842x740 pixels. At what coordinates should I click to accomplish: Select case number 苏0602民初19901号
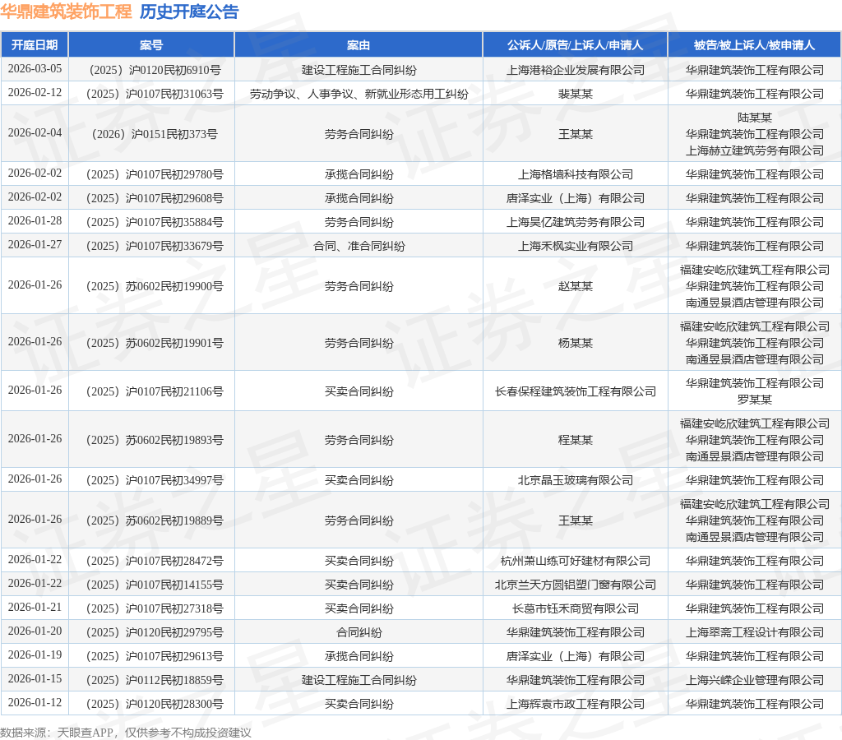tap(155, 343)
